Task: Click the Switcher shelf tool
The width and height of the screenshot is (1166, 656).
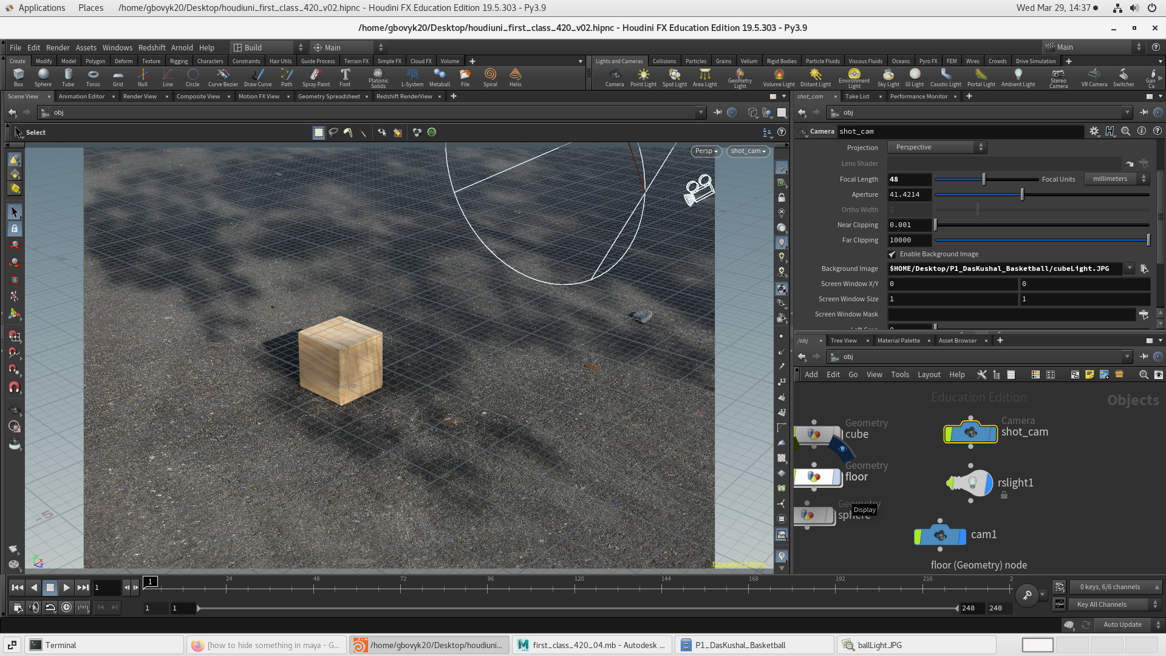Action: (x=1123, y=77)
